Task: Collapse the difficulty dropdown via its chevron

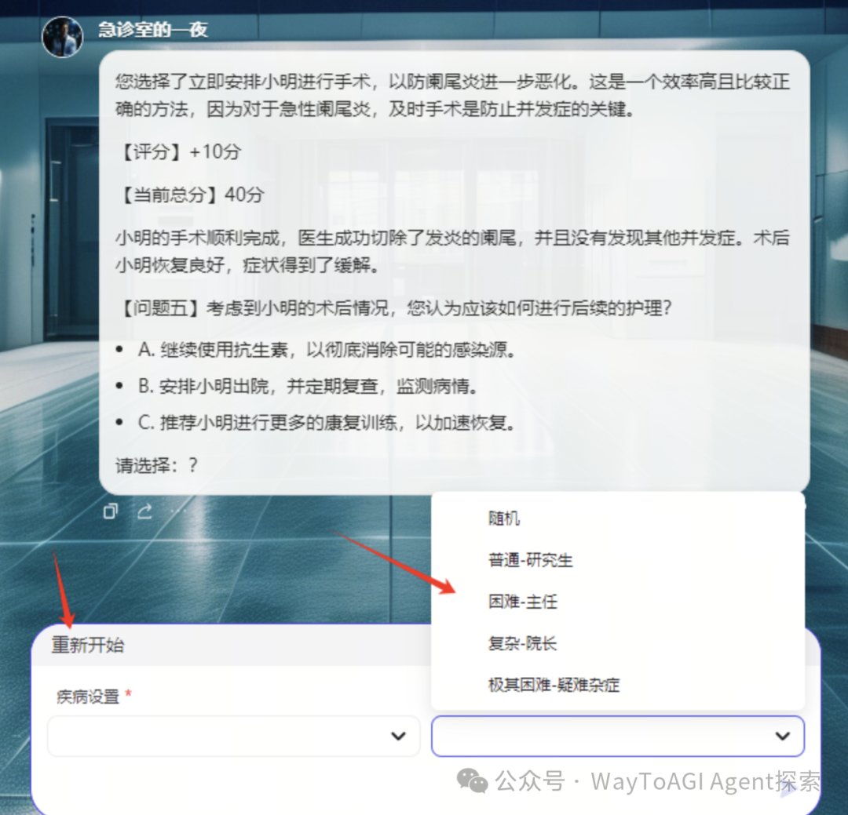Action: pyautogui.click(x=783, y=736)
